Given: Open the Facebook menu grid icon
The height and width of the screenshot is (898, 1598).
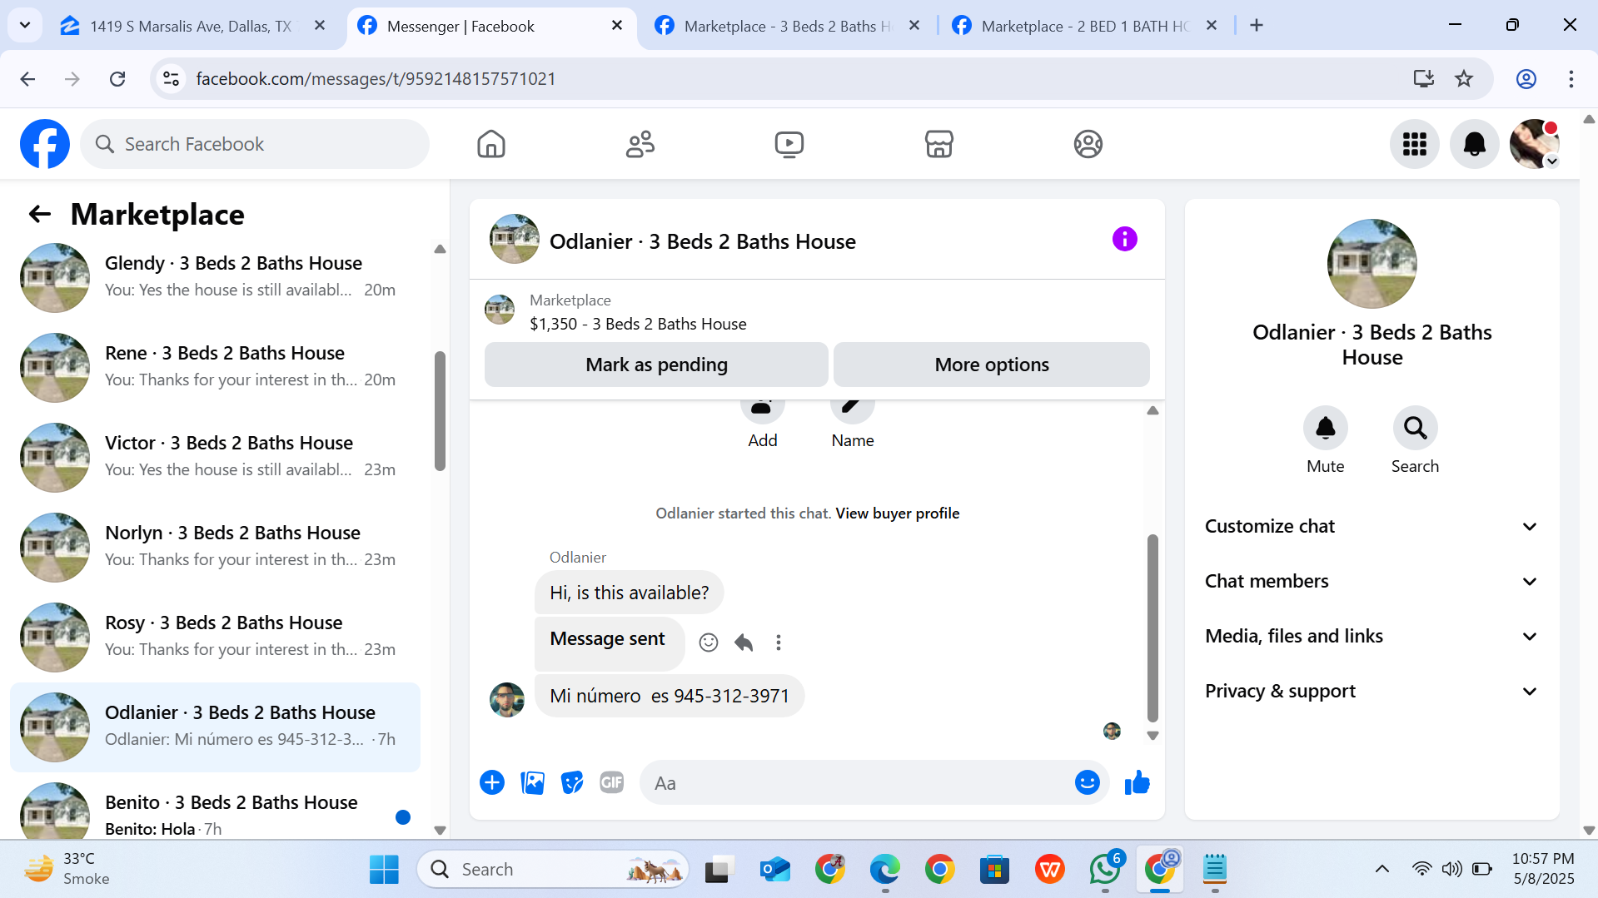Looking at the screenshot, I should (x=1414, y=144).
